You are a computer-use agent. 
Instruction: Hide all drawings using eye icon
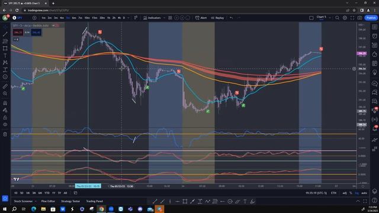pyautogui.click(x=5, y=125)
